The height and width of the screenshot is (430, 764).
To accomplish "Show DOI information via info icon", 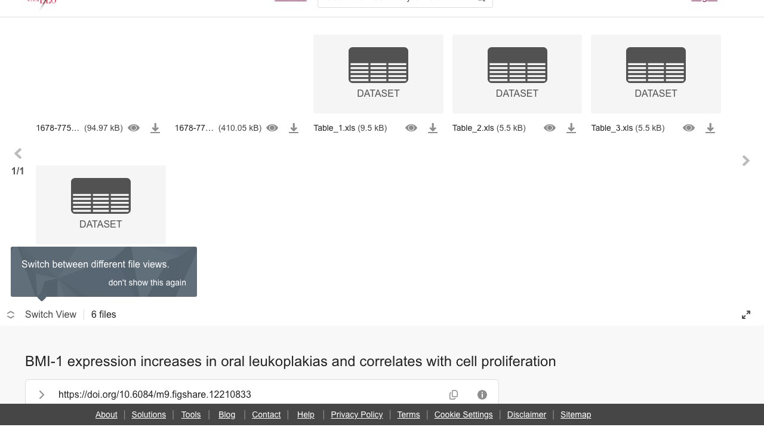I will pyautogui.click(x=482, y=394).
